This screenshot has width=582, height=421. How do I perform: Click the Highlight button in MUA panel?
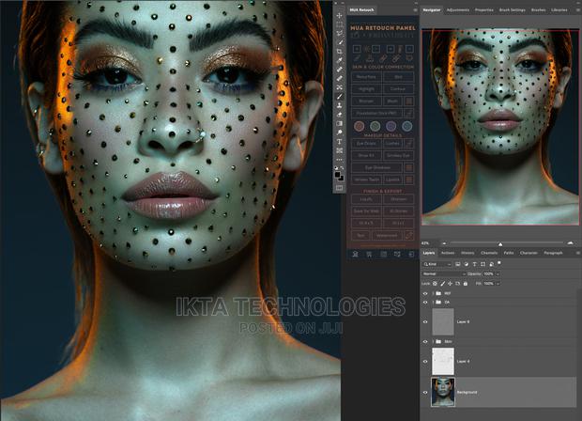pos(366,89)
